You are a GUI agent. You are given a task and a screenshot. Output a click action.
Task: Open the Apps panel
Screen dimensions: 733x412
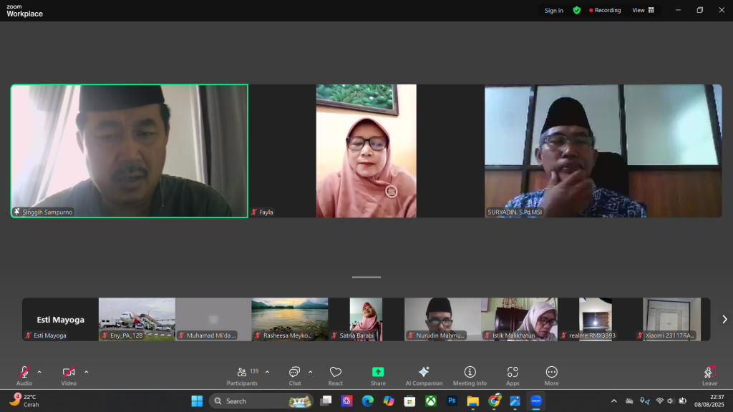(x=513, y=376)
